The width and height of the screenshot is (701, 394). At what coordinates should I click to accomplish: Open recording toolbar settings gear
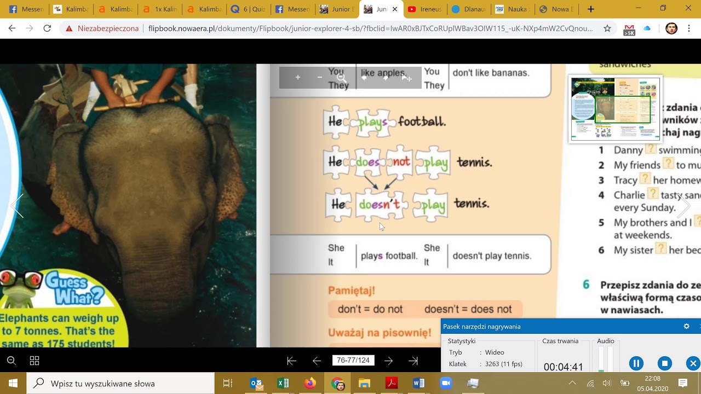pyautogui.click(x=686, y=326)
